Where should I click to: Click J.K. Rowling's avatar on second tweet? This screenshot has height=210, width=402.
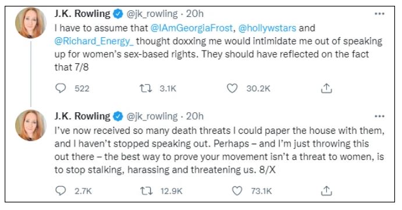click(x=31, y=125)
